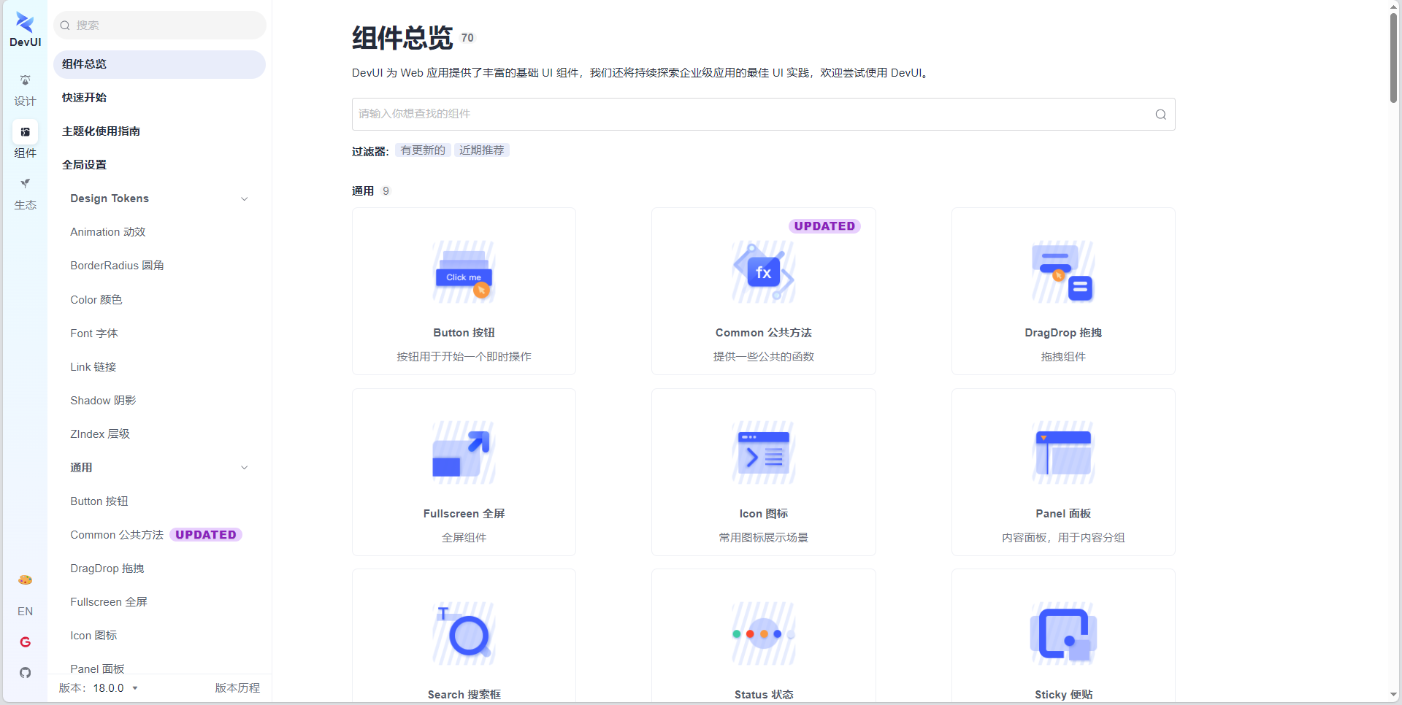This screenshot has height=705, width=1402.
Task: Collapse the 通用 group chevron
Action: point(245,468)
